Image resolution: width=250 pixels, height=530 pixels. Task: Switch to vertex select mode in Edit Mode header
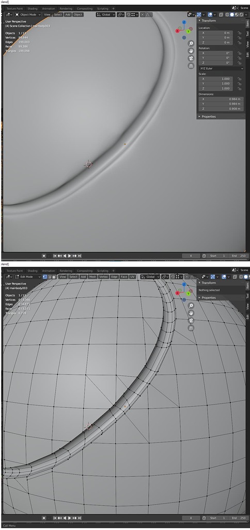[x=45, y=277]
